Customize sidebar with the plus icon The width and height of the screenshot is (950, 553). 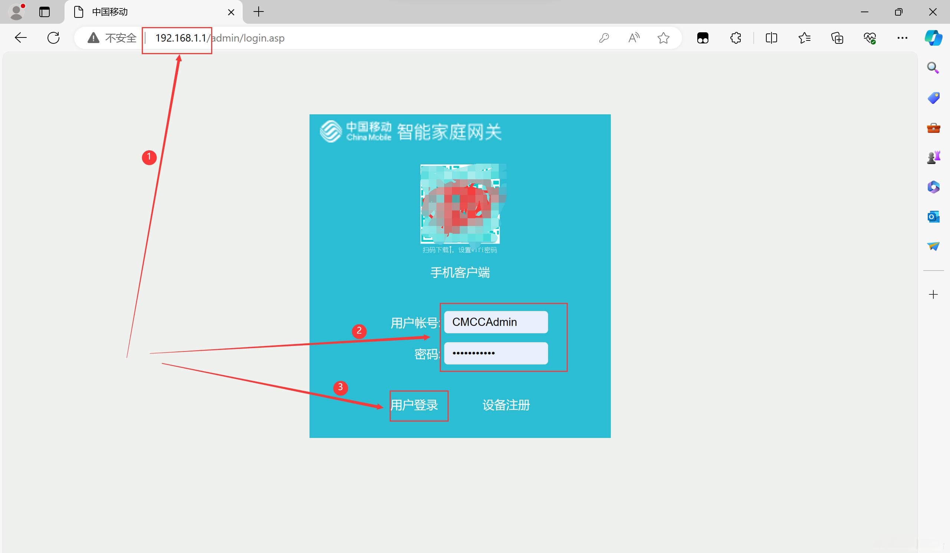(933, 294)
